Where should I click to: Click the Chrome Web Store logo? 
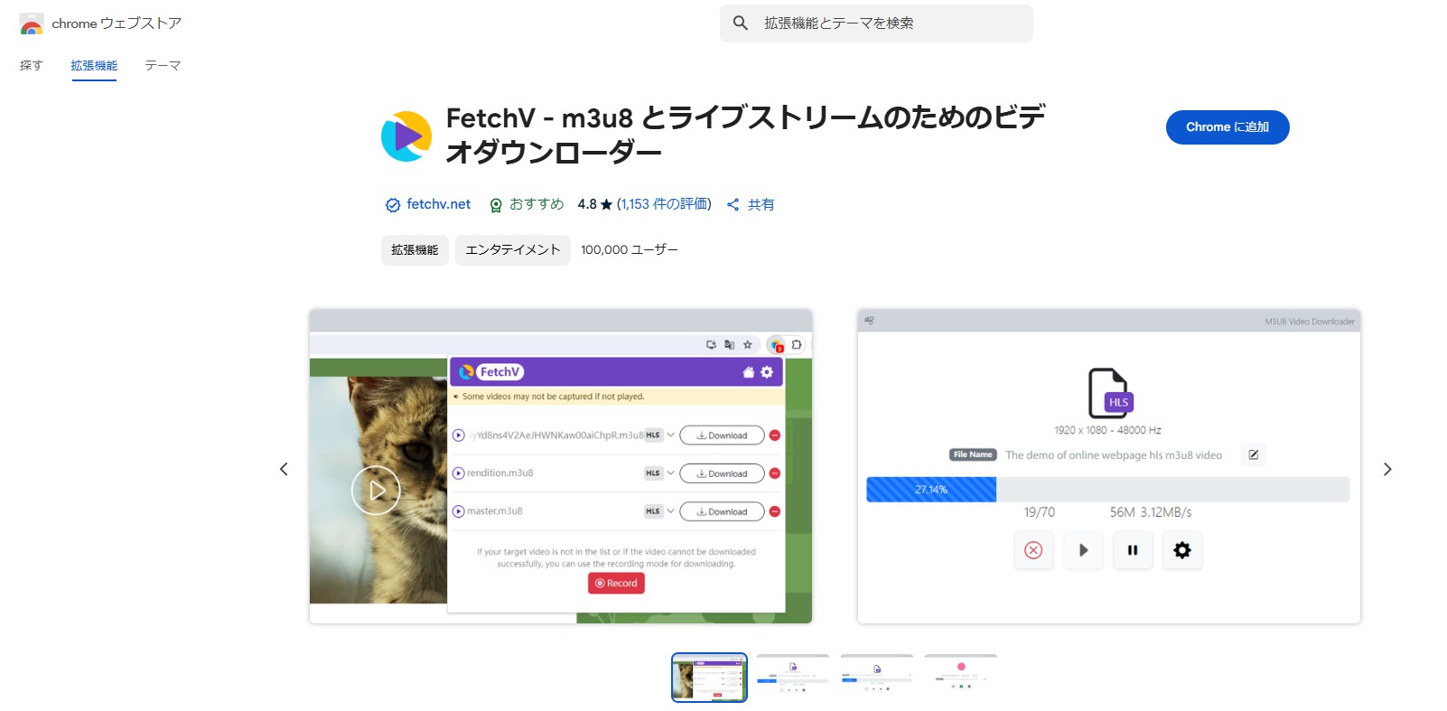(32, 23)
